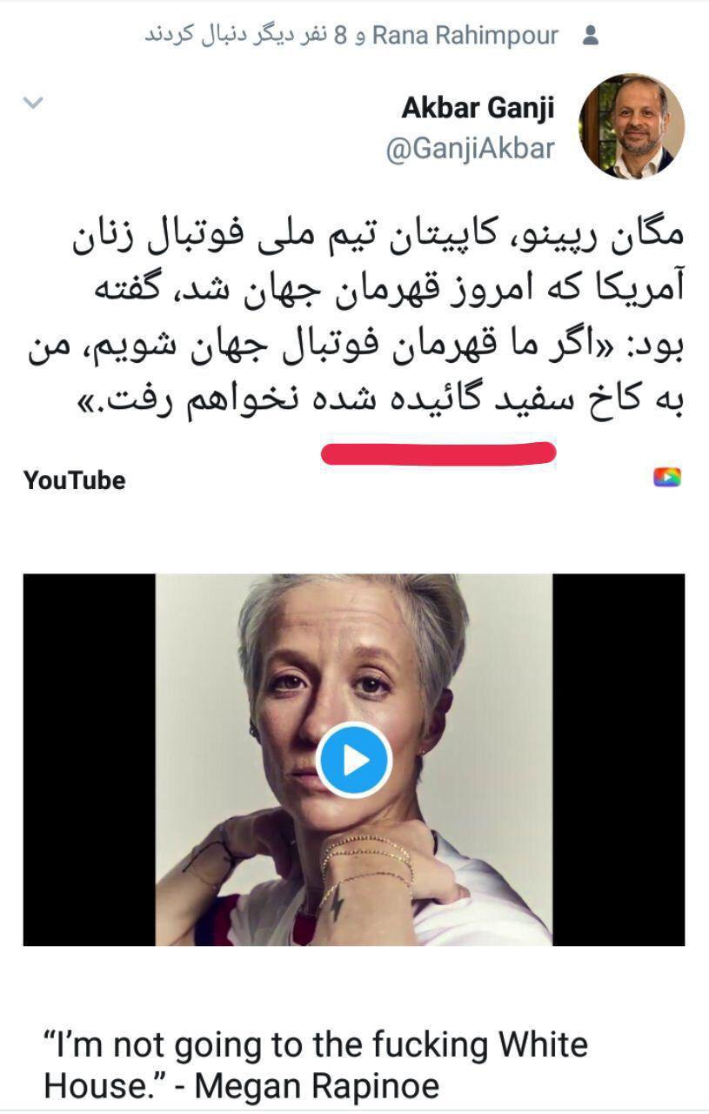Tap the black right bar of video card

[619, 759]
